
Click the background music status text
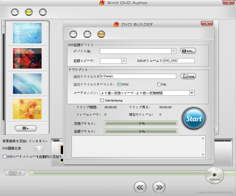25,141
